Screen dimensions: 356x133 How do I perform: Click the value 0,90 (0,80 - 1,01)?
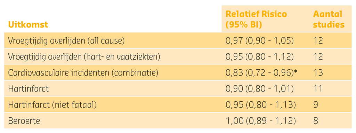[x=259, y=89]
